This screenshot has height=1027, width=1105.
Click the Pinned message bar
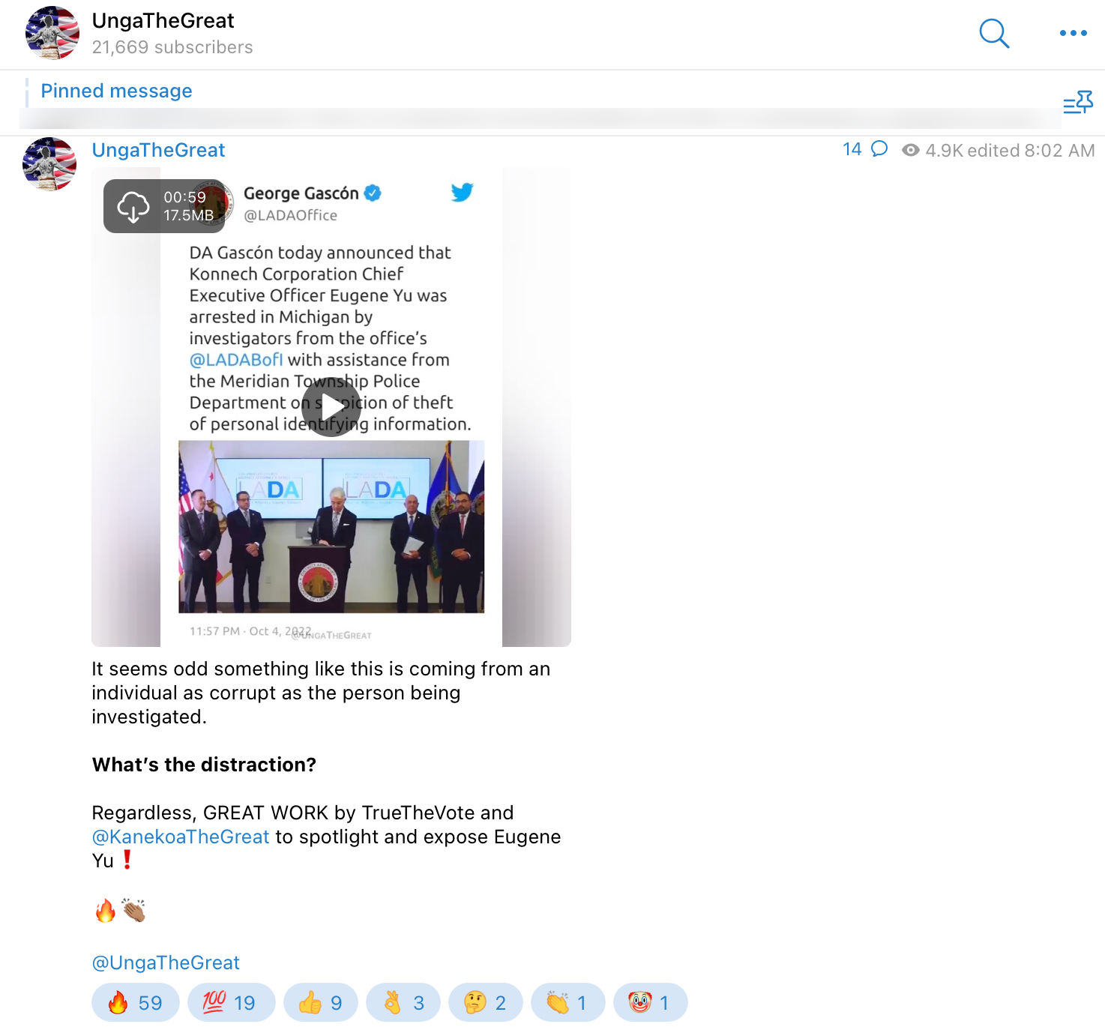[116, 91]
